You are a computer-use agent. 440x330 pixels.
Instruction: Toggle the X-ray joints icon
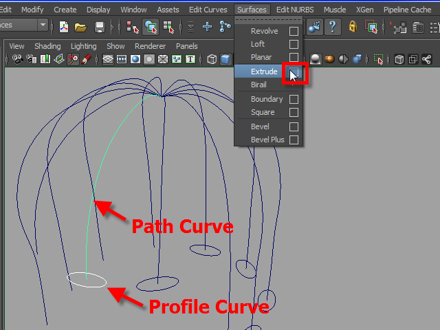click(x=426, y=59)
